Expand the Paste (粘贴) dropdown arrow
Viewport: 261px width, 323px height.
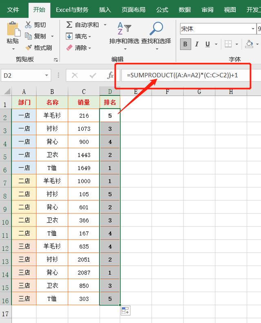(13, 49)
